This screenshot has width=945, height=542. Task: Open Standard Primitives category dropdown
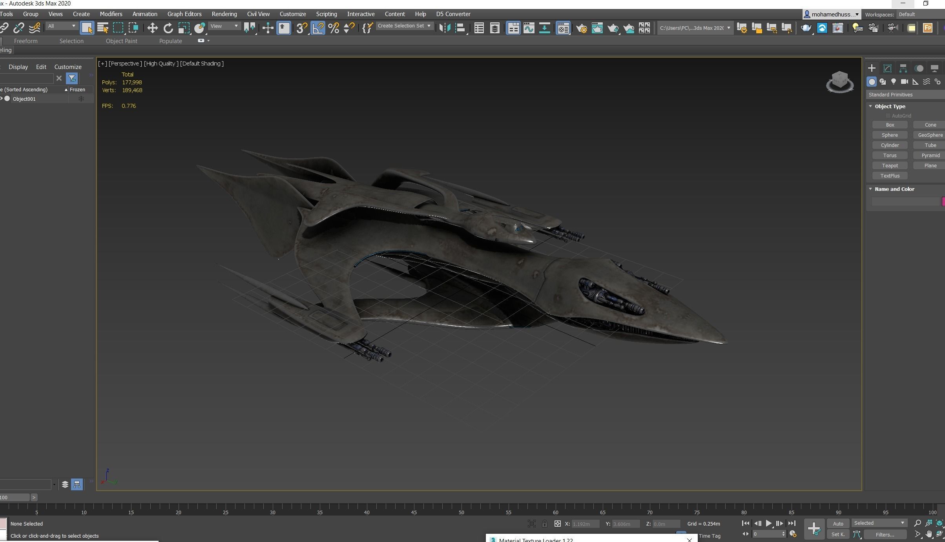[906, 95]
